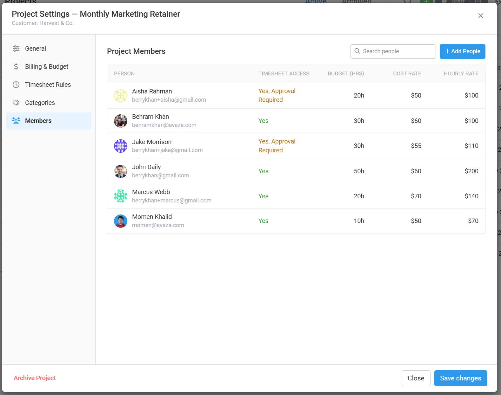Select the name Aisha Rahman
This screenshot has height=395, width=501.
point(152,91)
